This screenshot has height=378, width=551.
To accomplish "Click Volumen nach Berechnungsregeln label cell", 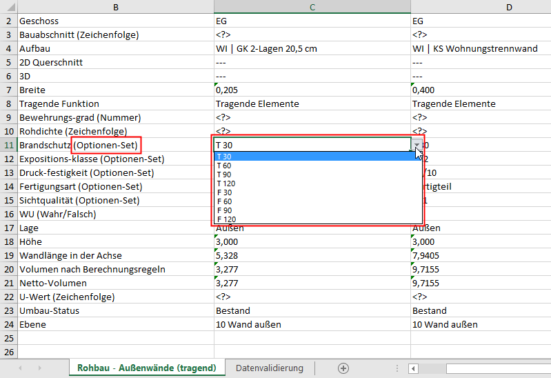I will [x=116, y=269].
